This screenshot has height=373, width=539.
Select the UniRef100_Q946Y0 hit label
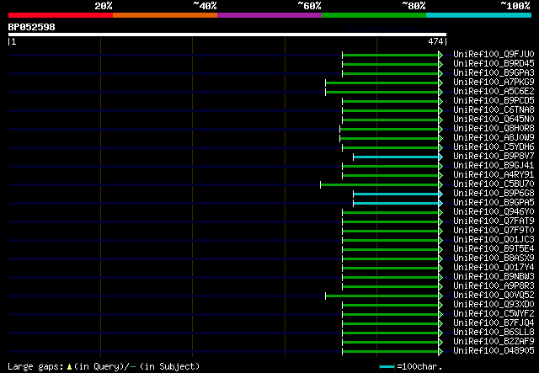[x=494, y=212]
